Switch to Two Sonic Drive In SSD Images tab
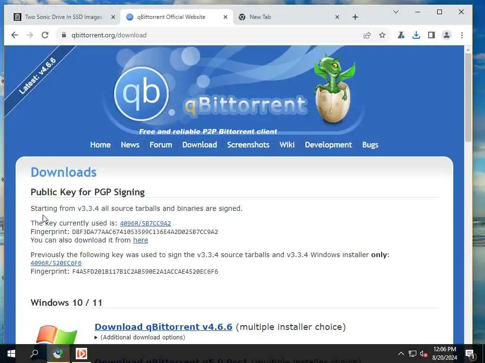Viewport: 485px width, 363px height. [64, 17]
